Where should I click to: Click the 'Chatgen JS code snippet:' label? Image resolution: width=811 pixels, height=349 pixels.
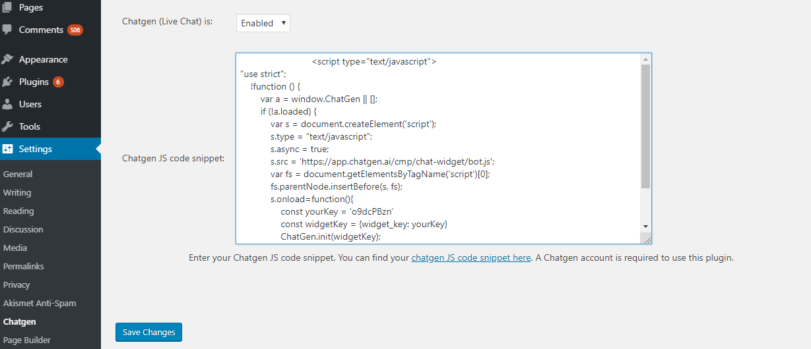[x=174, y=158]
